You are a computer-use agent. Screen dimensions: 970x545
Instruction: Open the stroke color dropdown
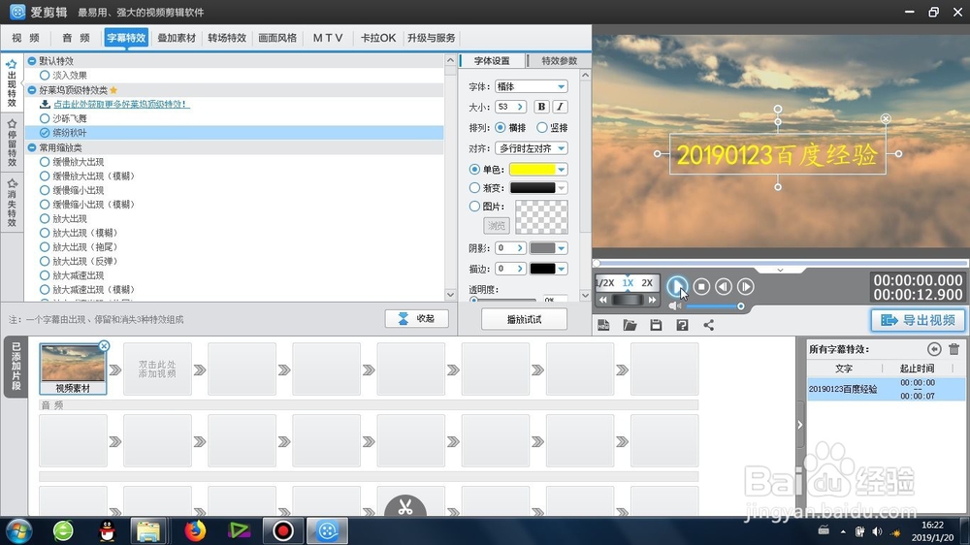[562, 269]
